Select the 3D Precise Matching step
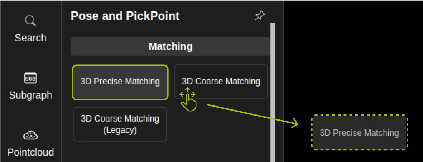 120,82
